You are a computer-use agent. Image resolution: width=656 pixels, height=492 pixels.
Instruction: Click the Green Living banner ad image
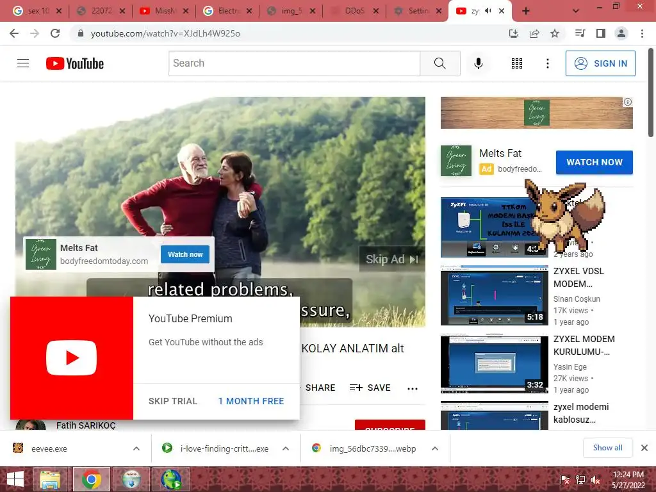click(536, 113)
